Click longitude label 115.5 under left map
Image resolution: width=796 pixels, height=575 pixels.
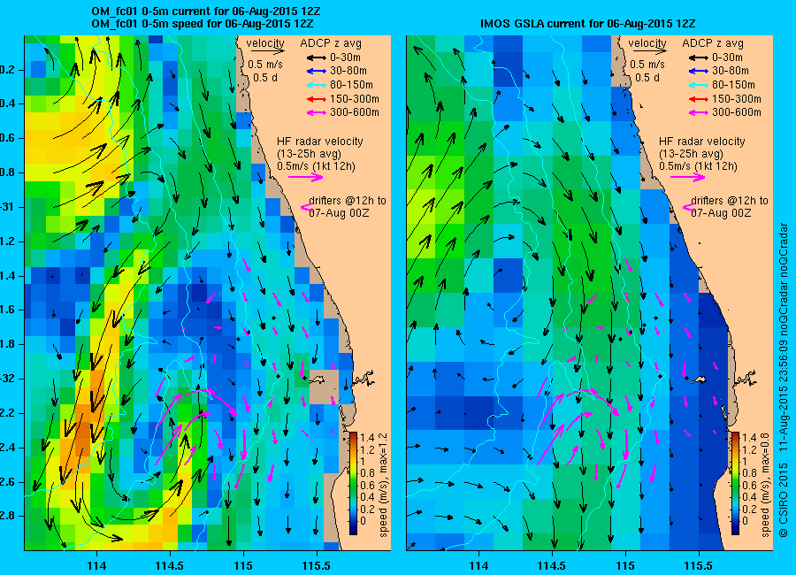(317, 566)
